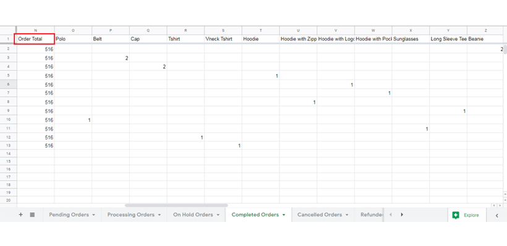Open On Hold Orders tab dropdown arrow
Image resolution: width=507 pixels, height=246 pixels.
pyautogui.click(x=218, y=215)
